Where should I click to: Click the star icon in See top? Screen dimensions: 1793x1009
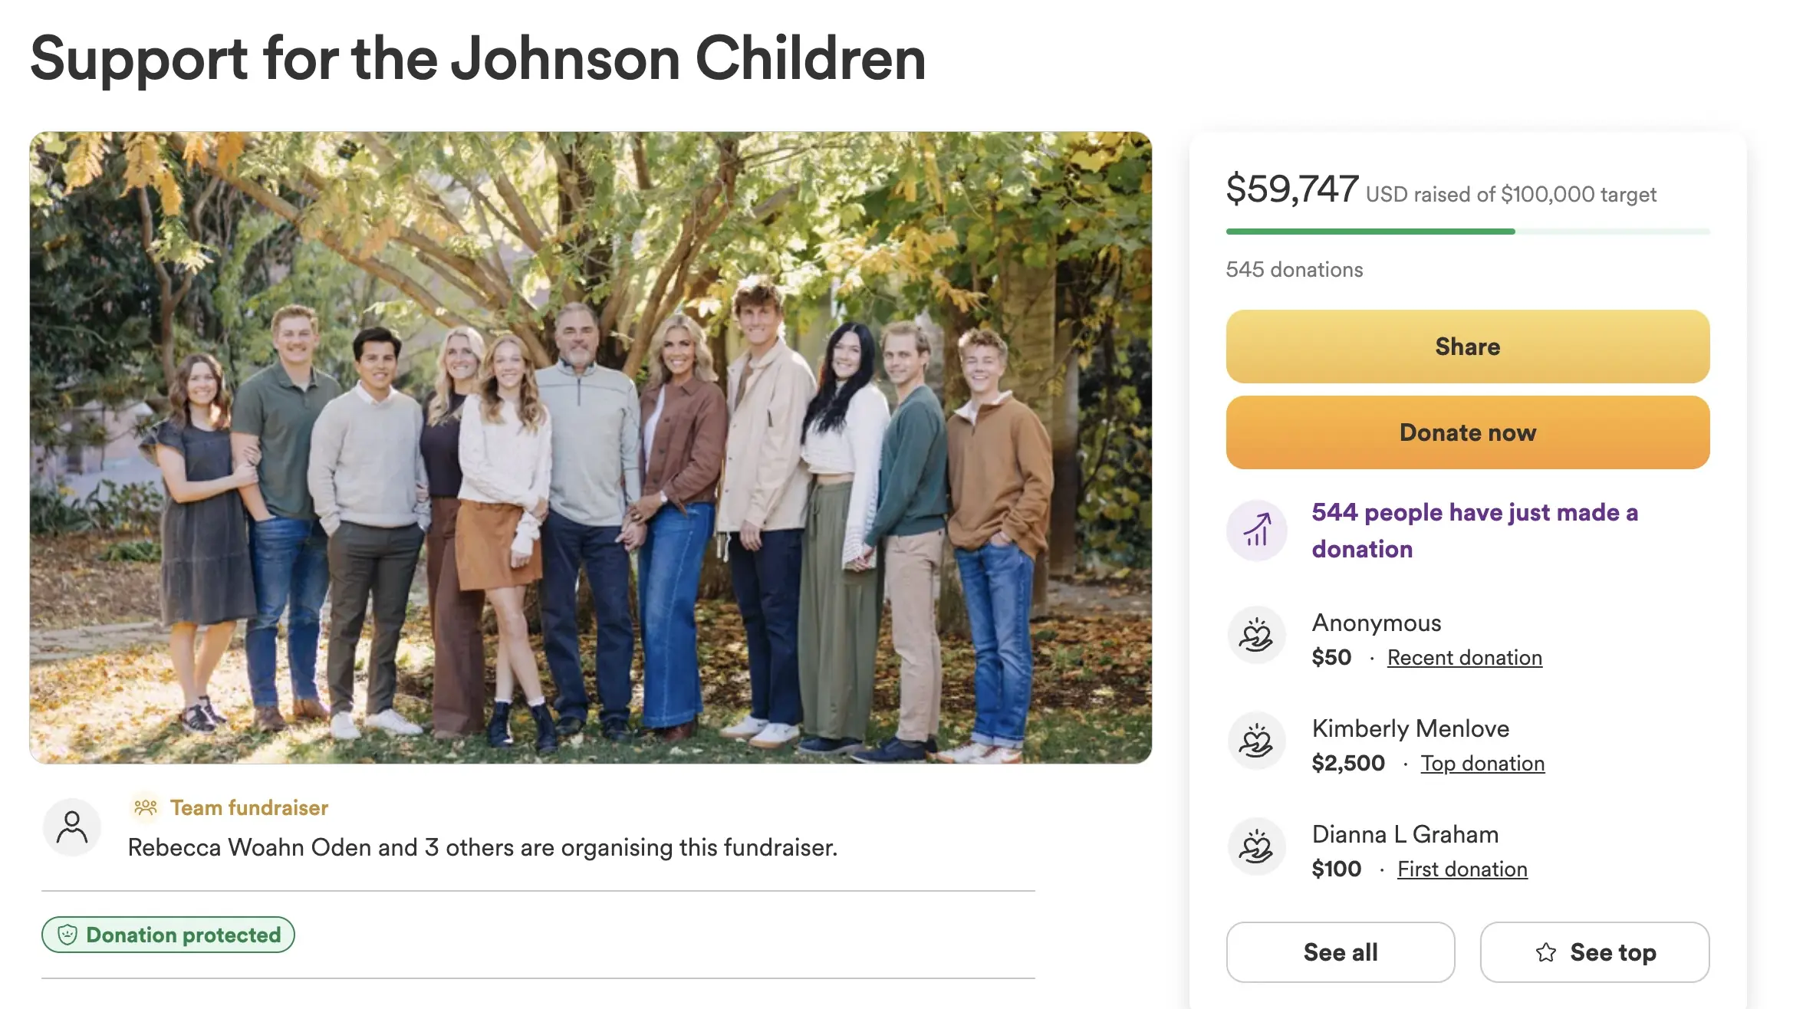(x=1545, y=952)
